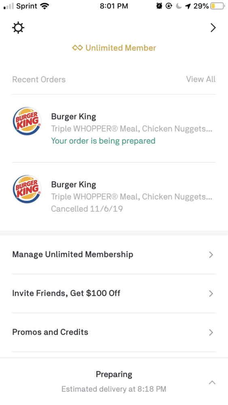The image size is (228, 405).
Task: View All recent orders
Action: [200, 79]
